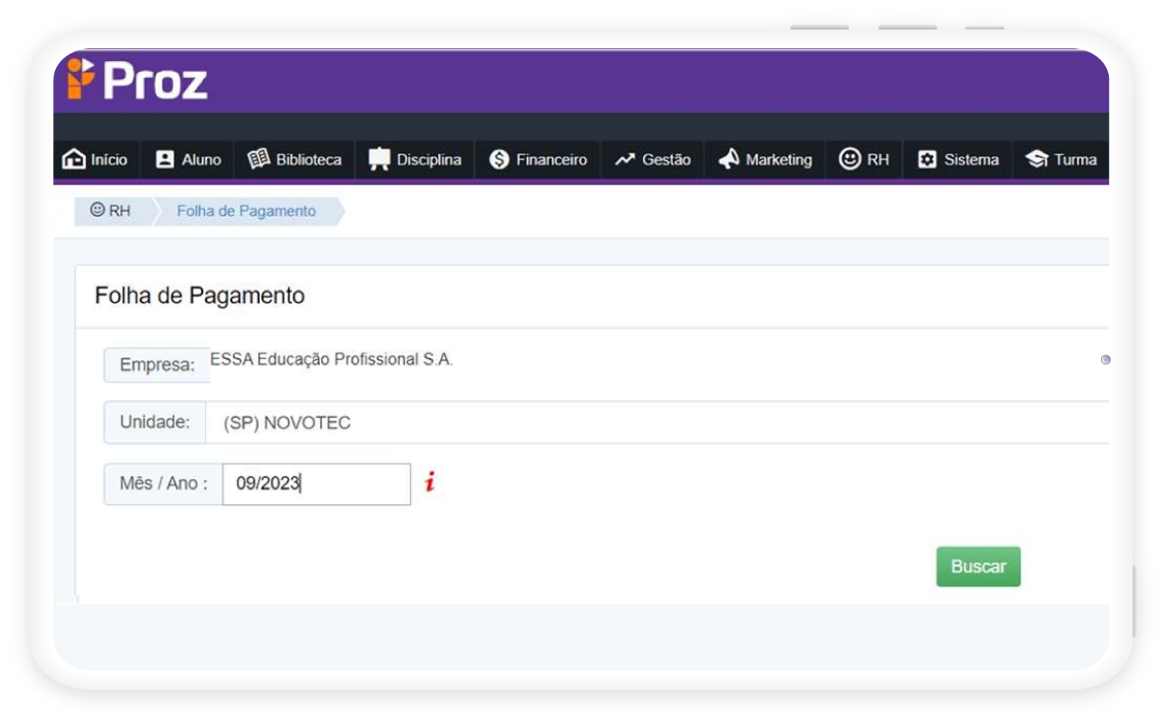Click the Empresa: label
The image size is (1167, 725).
tap(157, 364)
